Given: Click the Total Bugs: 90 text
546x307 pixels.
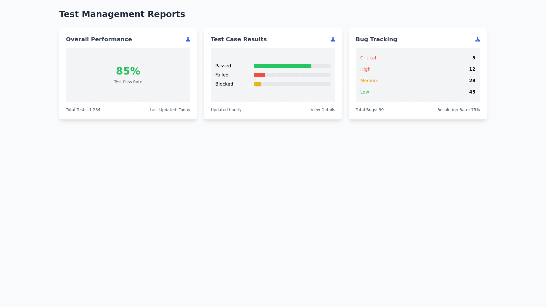Looking at the screenshot, I should pos(369,110).
